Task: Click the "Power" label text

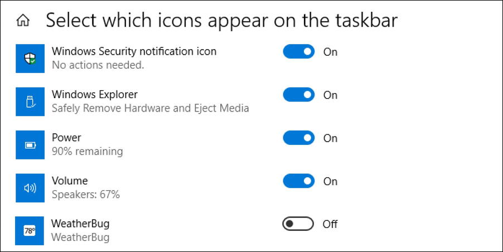Action: coord(66,137)
